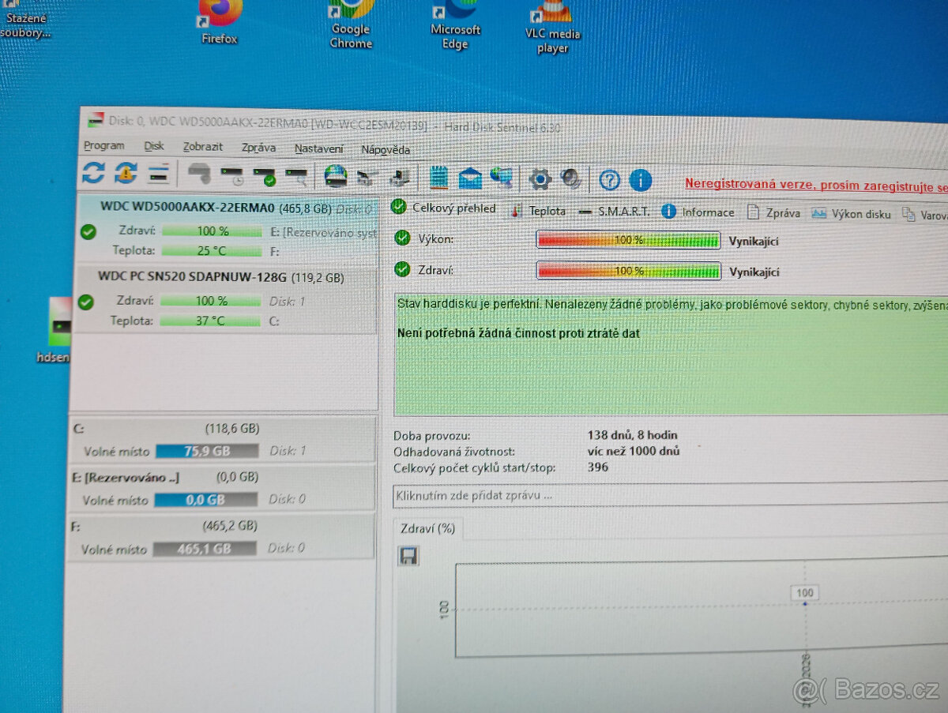Click the disk with globe toolbar icon
This screenshot has height=713, width=948.
pos(335,175)
